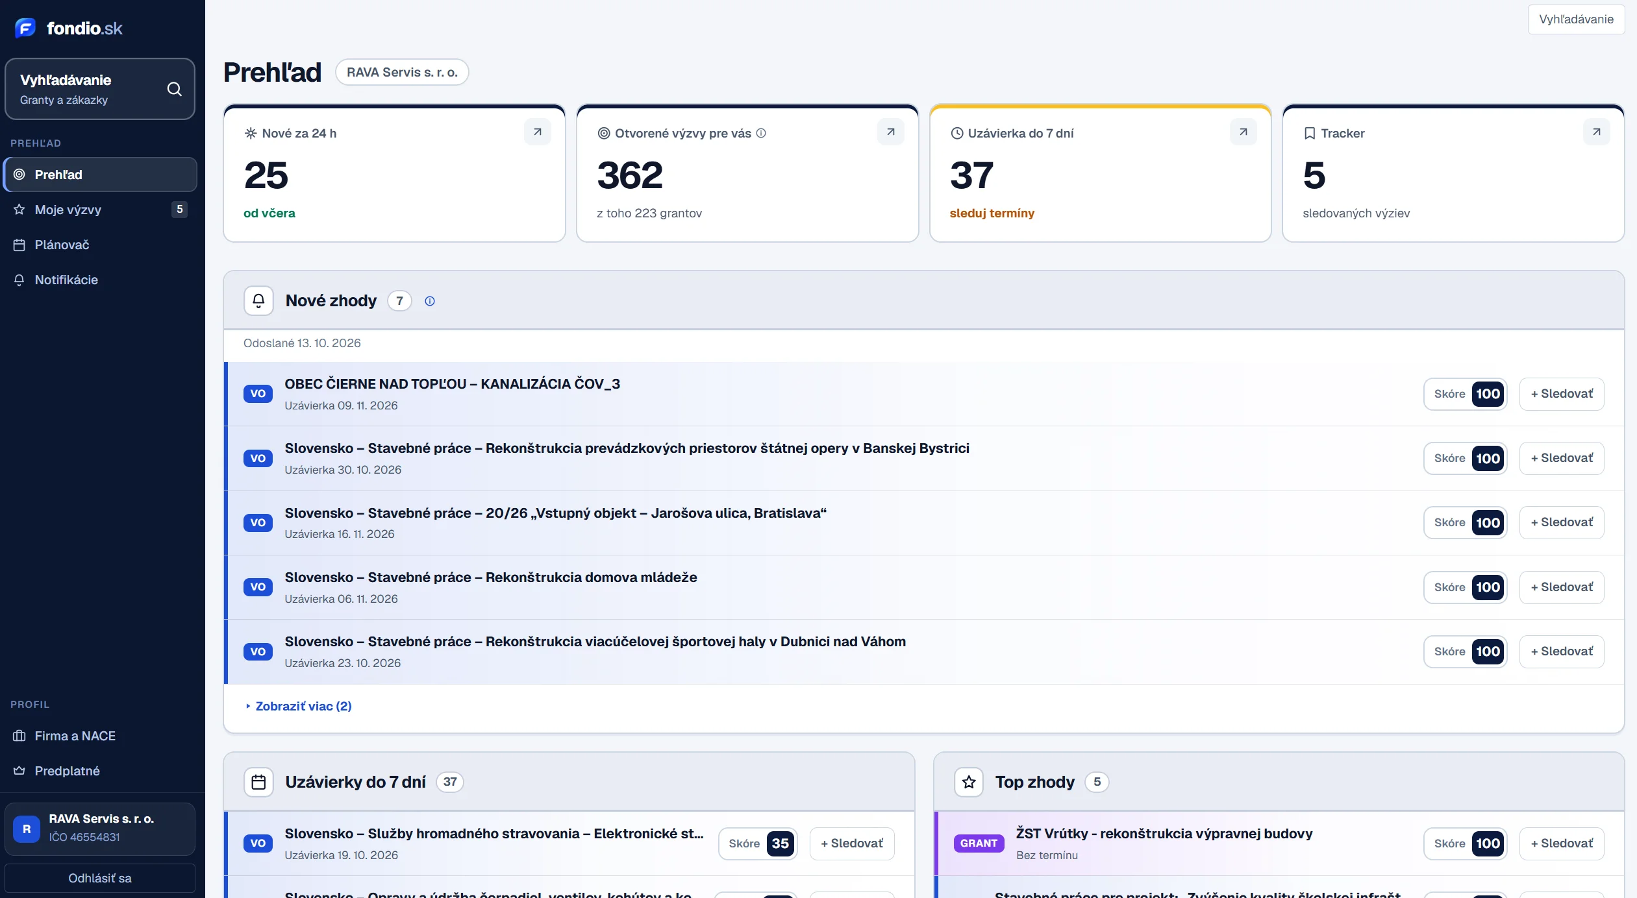Click RAVA Servis s. r. o. company chip

402,72
